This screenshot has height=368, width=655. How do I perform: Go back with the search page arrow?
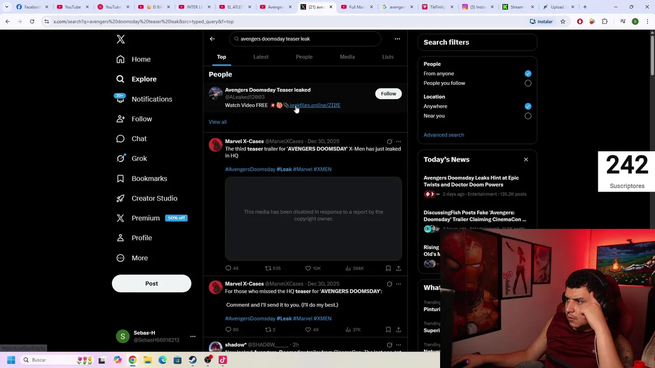coord(212,39)
